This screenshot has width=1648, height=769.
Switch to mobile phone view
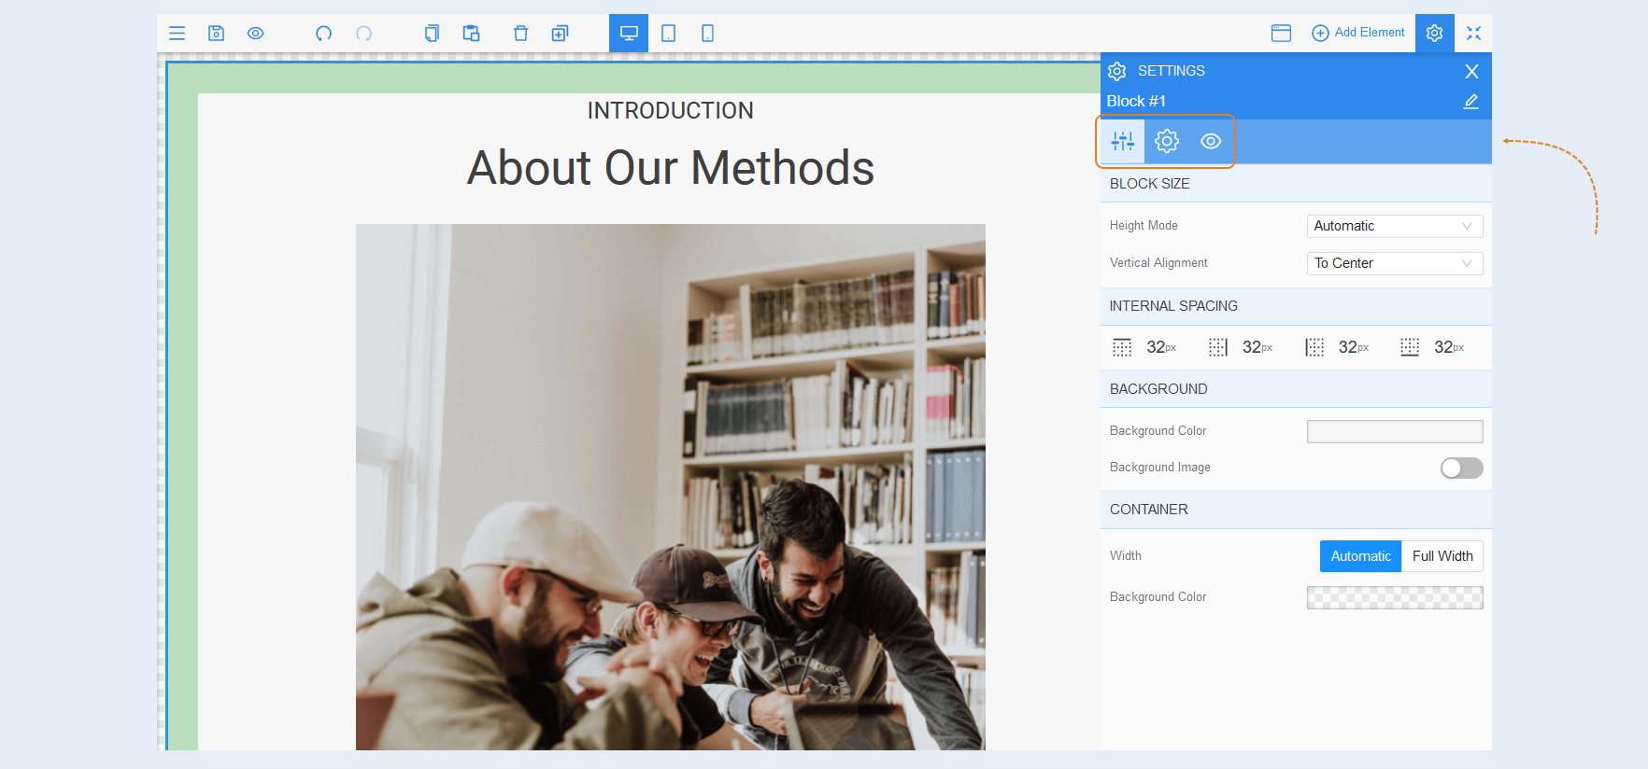[x=707, y=34]
